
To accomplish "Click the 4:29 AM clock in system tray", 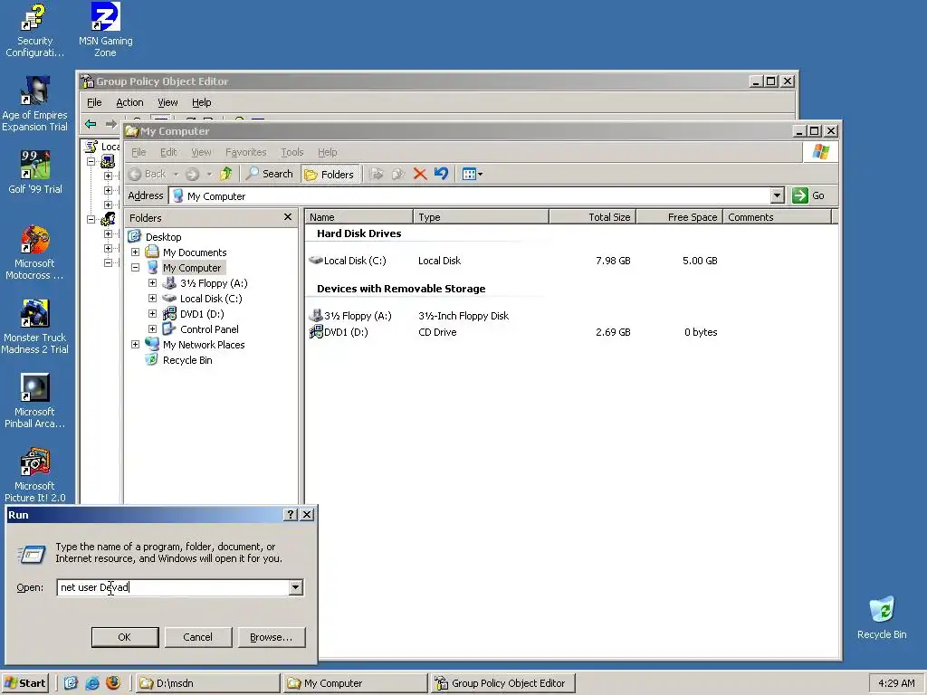I will [x=896, y=683].
